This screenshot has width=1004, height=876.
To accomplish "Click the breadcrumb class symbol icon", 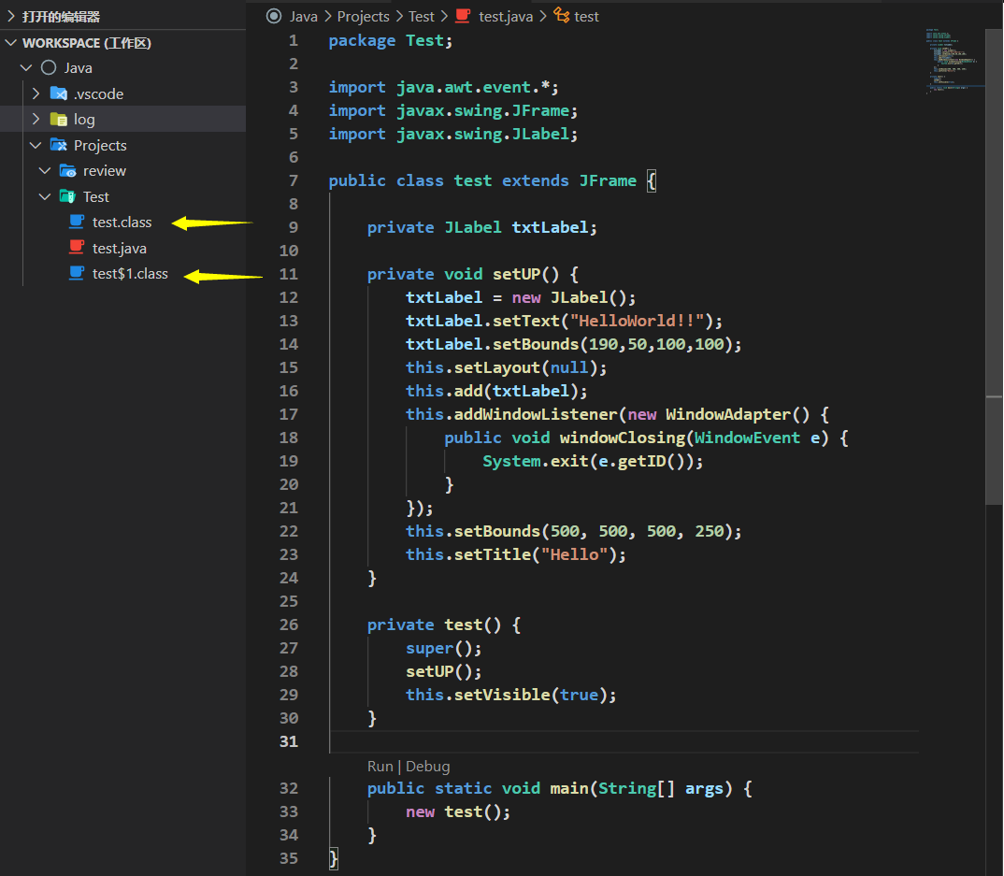I will tap(562, 15).
